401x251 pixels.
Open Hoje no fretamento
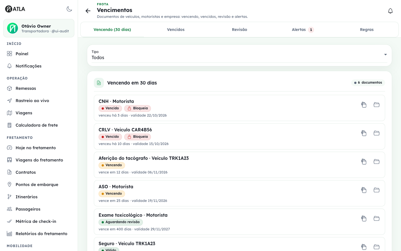point(39,148)
